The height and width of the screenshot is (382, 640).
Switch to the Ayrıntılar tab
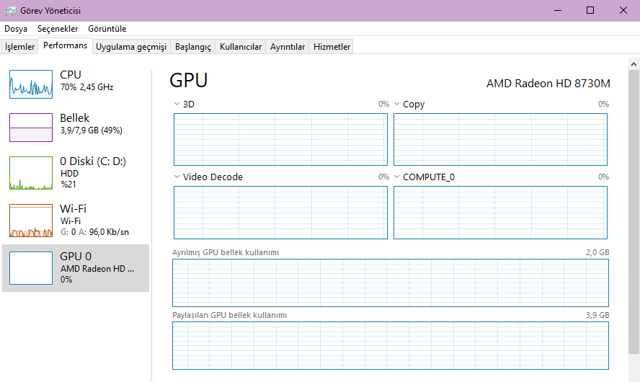[288, 47]
